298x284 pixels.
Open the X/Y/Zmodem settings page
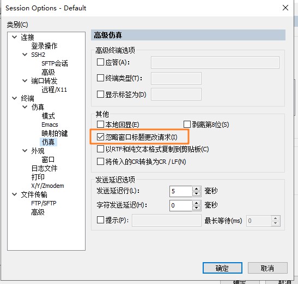click(47, 186)
